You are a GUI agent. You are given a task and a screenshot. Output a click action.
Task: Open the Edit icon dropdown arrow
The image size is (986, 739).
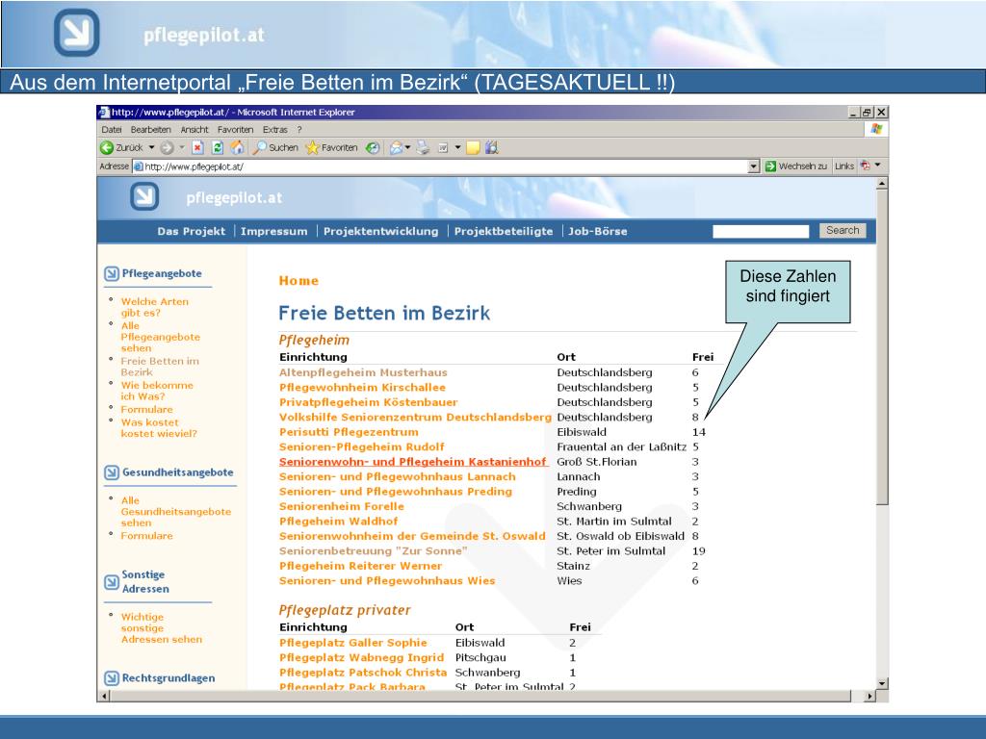coord(457,147)
